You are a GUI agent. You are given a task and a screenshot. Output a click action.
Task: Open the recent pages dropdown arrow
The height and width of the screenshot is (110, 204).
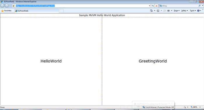[10, 6]
